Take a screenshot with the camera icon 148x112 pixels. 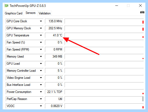(x=142, y=12)
